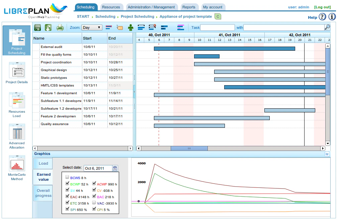Open the My account tab
338x220 pixels.
tap(213, 7)
